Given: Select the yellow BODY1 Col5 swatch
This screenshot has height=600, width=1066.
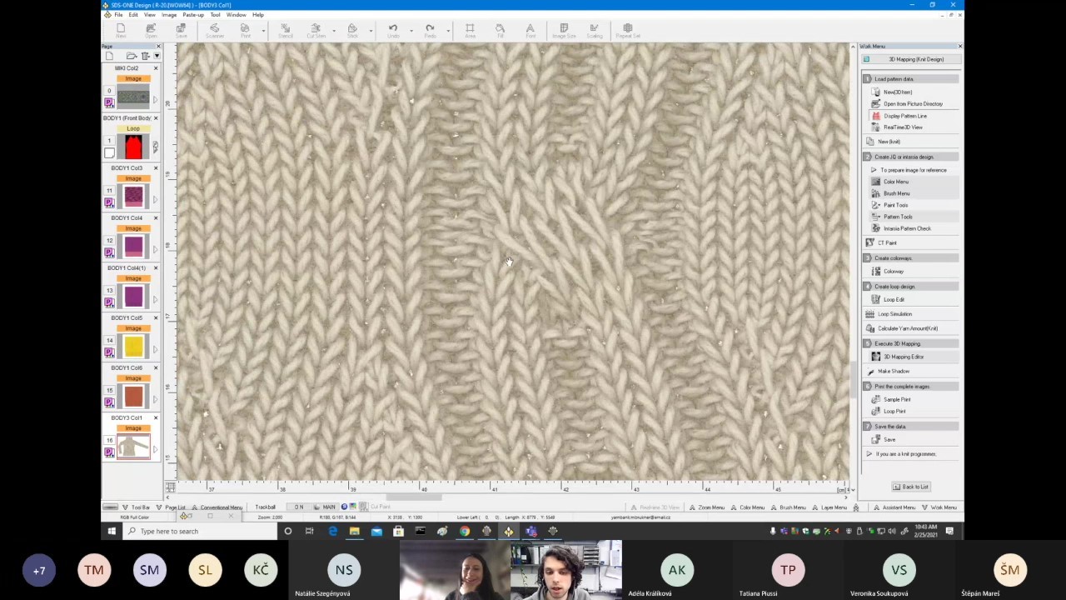Looking at the screenshot, I should click(x=133, y=346).
